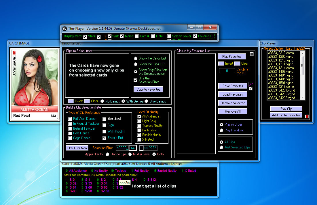Screen dimensions: 317x205
Task: Apply filter to Dance type only
Action: point(107,154)
